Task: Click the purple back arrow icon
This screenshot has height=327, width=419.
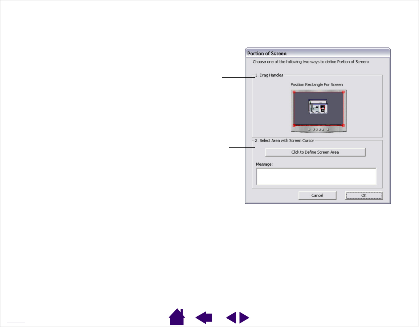Action: tap(204, 318)
